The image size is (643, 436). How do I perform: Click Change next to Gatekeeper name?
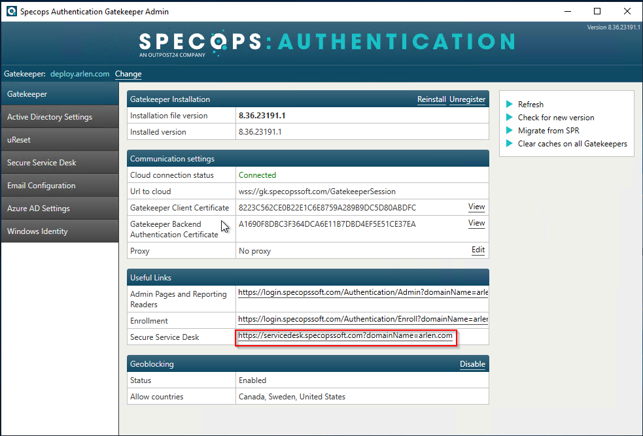tap(128, 74)
